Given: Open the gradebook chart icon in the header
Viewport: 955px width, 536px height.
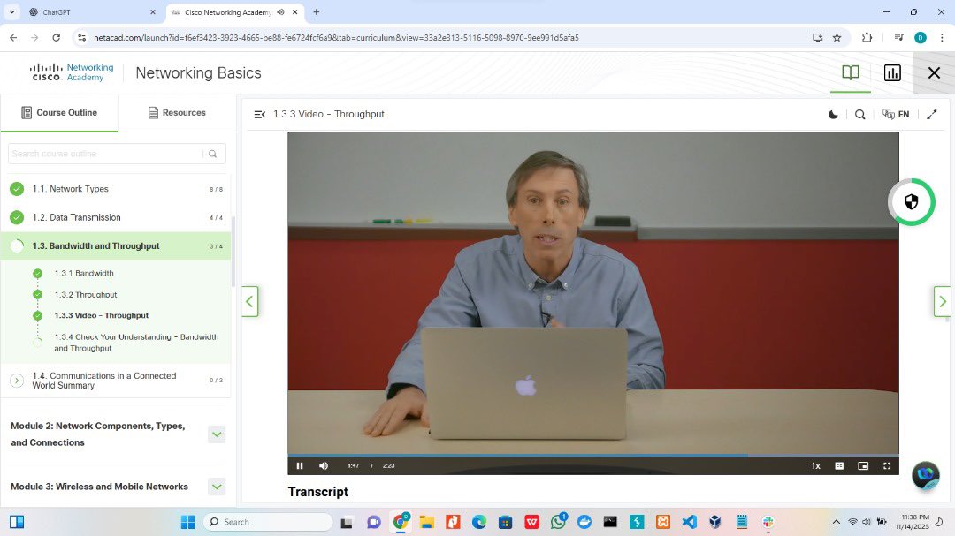Looking at the screenshot, I should (892, 72).
